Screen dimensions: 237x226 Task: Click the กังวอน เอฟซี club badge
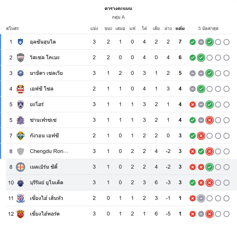(x=21, y=136)
